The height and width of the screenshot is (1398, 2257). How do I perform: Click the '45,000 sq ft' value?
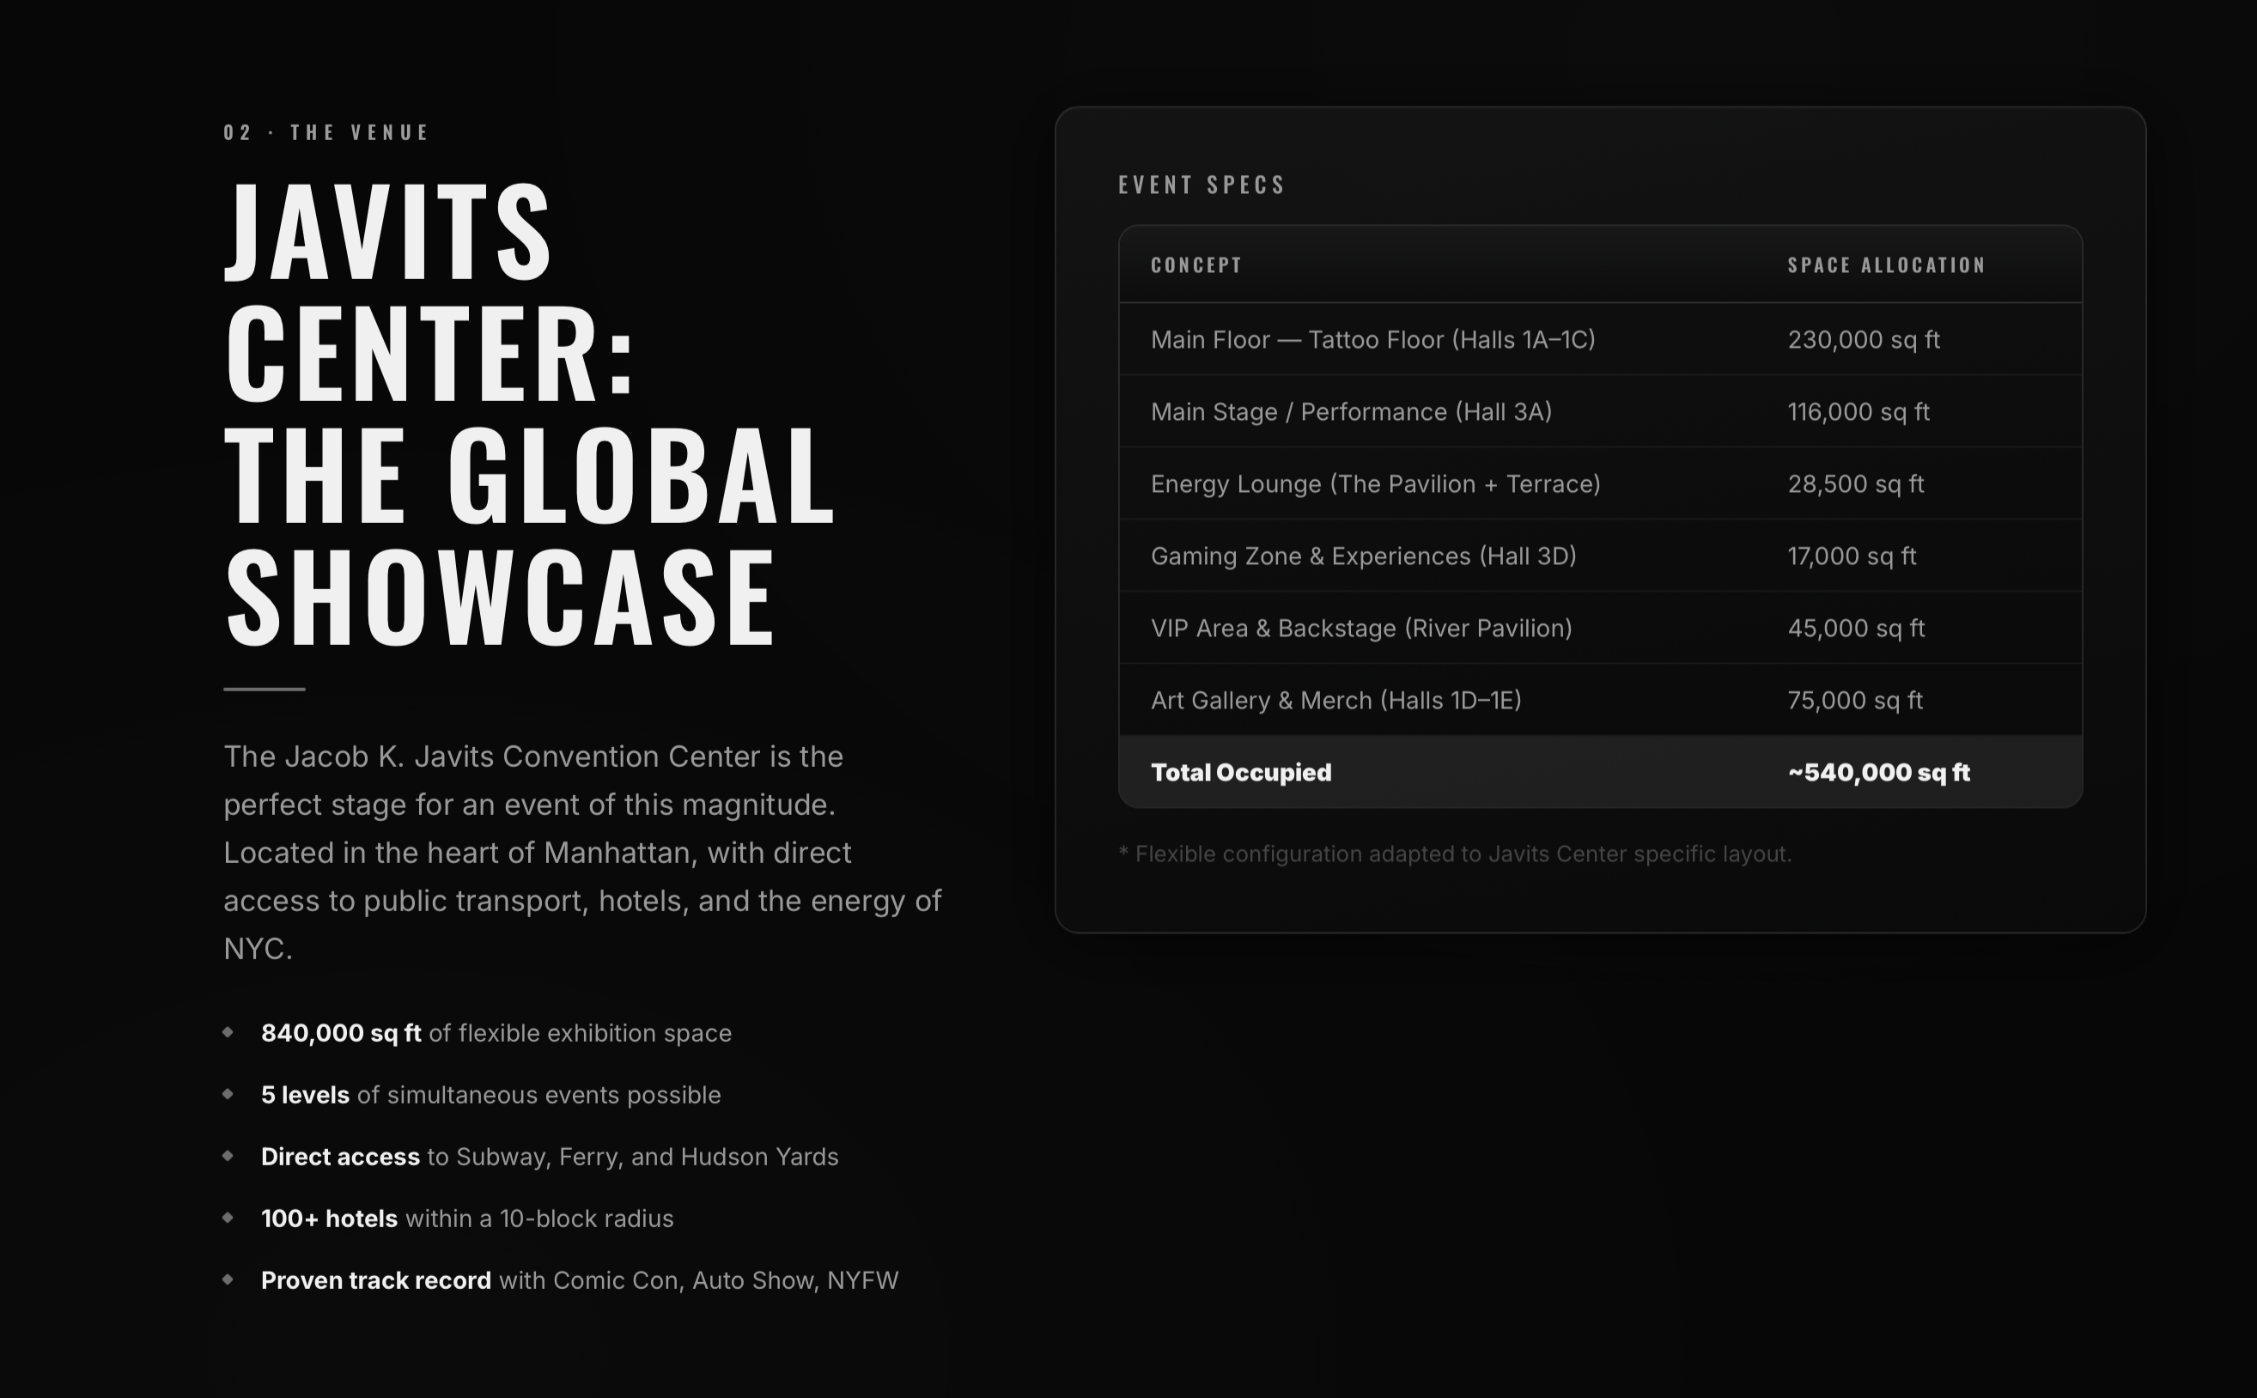(x=1857, y=629)
